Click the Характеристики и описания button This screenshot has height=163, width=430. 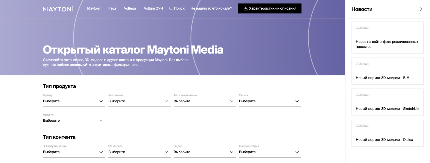pyautogui.click(x=270, y=9)
